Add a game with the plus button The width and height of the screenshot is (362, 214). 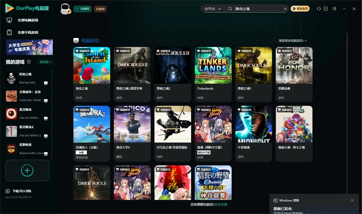tap(27, 170)
